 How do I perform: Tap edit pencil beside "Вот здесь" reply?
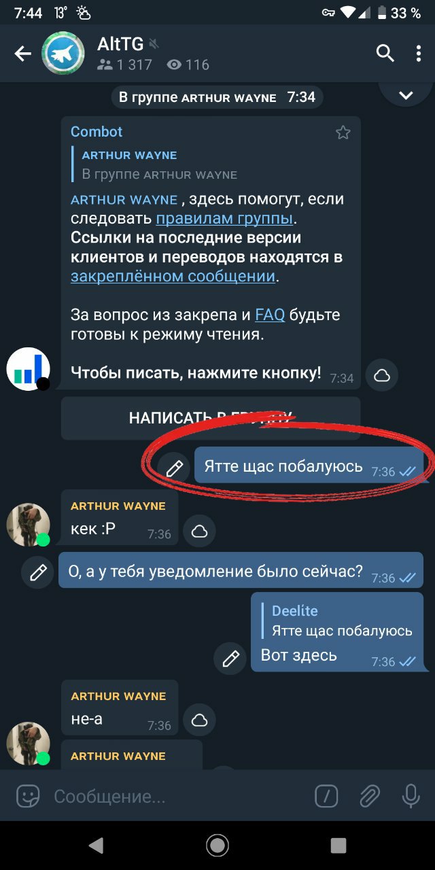tap(230, 658)
